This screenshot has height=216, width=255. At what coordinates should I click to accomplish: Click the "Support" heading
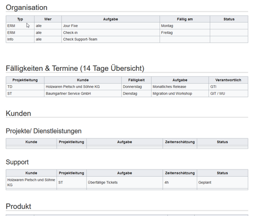[x=17, y=162]
